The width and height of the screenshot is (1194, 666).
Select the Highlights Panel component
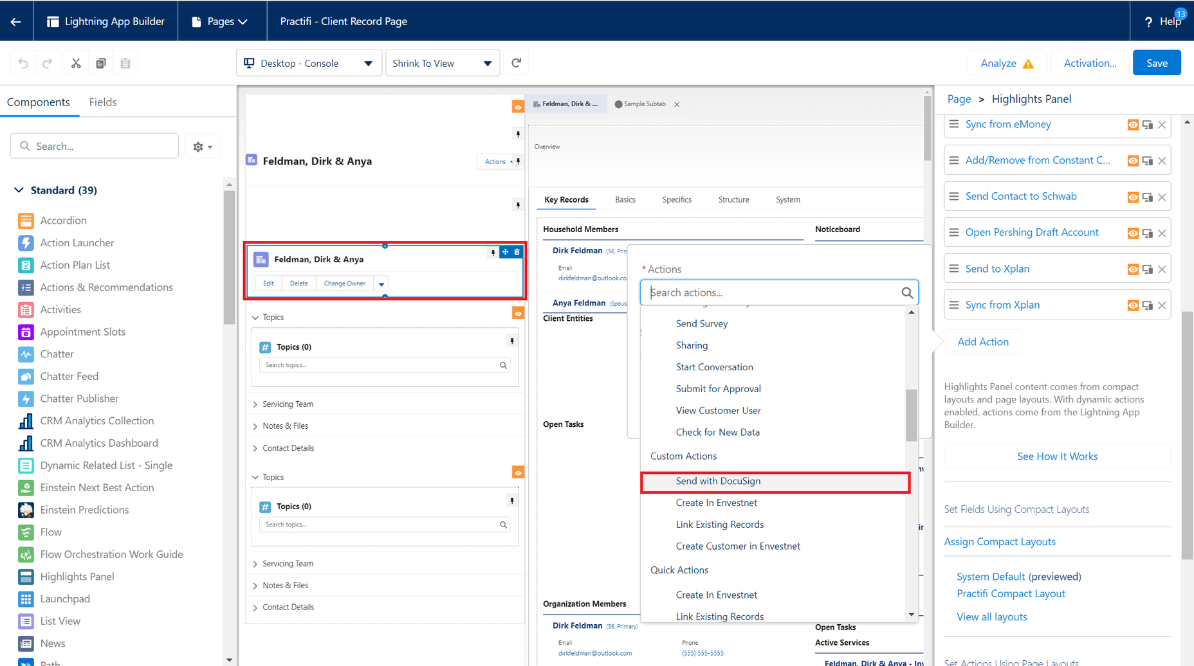[77, 577]
